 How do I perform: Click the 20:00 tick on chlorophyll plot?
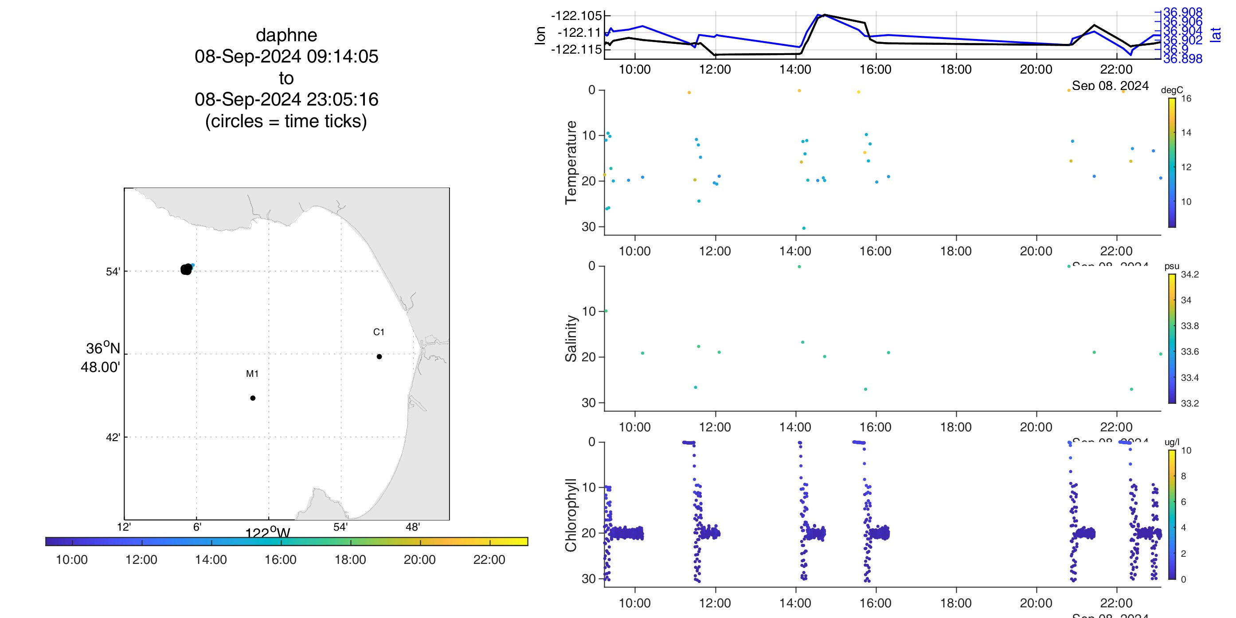point(1036,603)
